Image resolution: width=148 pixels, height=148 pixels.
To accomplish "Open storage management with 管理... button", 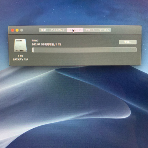I will click(x=128, y=42).
